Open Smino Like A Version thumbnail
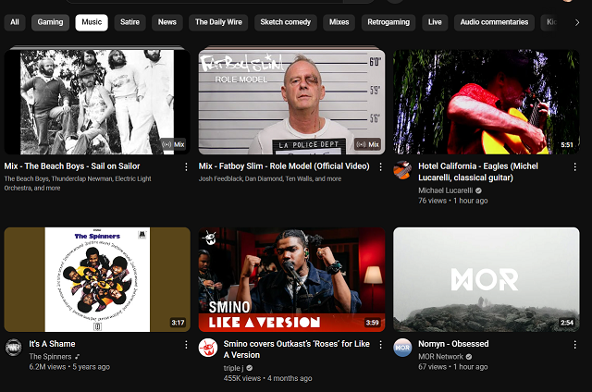The width and height of the screenshot is (592, 392). tap(292, 279)
